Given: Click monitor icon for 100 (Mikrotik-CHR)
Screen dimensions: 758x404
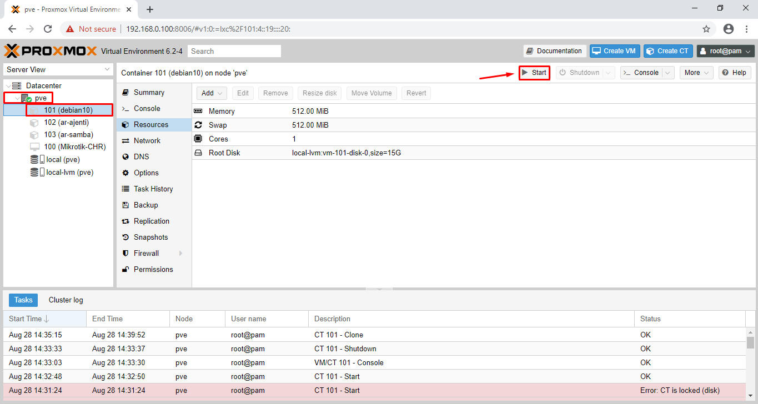Looking at the screenshot, I should [34, 147].
